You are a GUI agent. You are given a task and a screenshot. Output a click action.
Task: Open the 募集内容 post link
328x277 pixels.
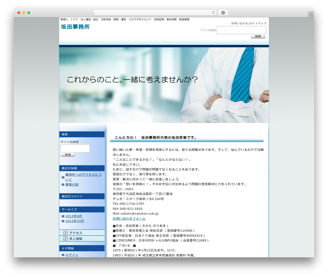[x=72, y=184]
